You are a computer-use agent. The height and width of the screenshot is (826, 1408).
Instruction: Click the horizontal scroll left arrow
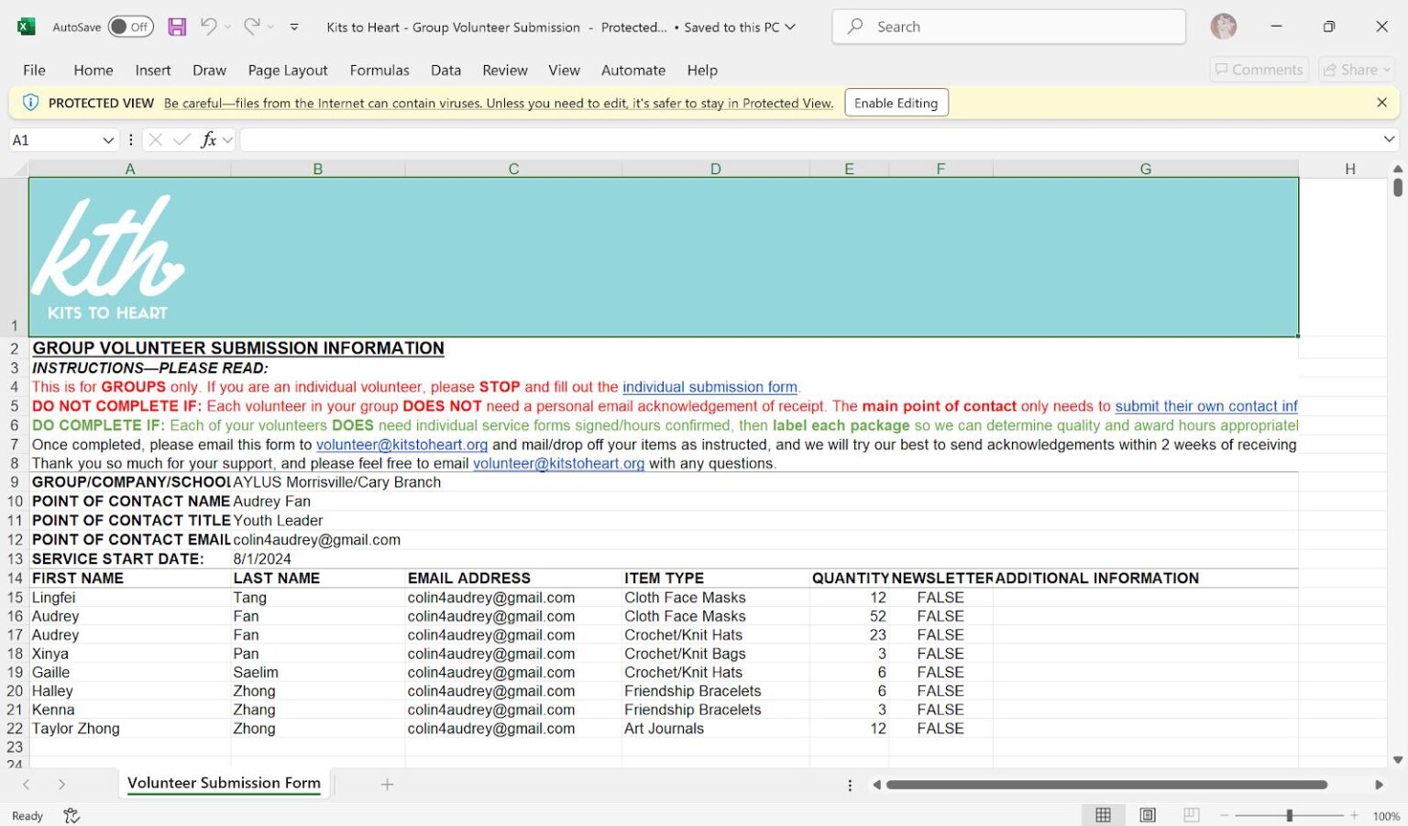pyautogui.click(x=876, y=785)
